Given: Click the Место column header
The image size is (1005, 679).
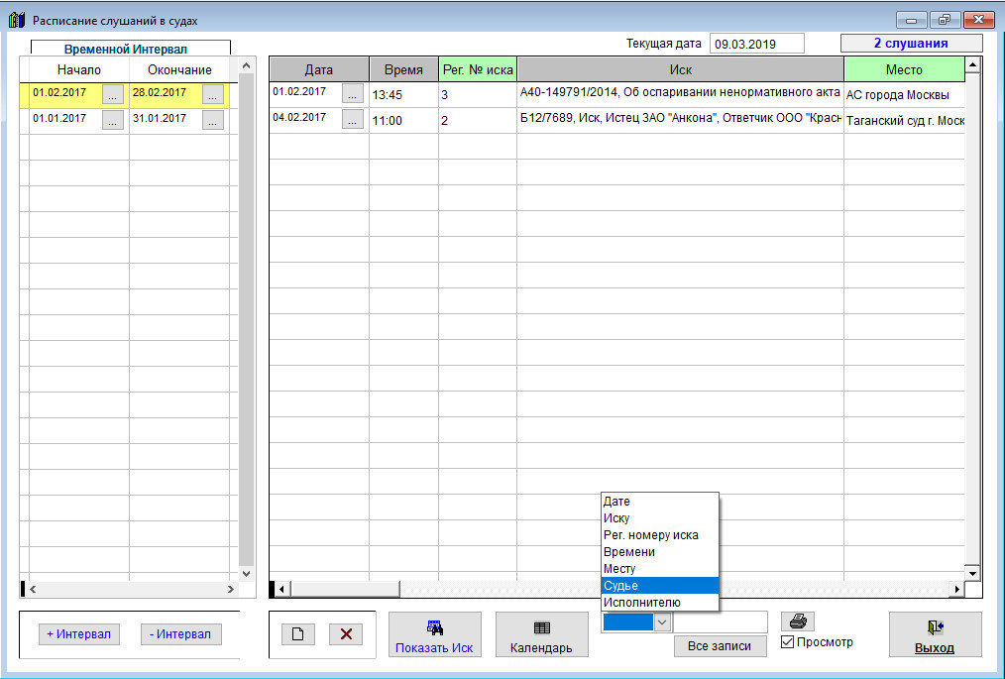Looking at the screenshot, I should (x=904, y=69).
